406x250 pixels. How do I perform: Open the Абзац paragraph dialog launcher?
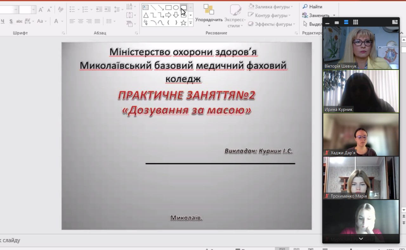pos(136,33)
